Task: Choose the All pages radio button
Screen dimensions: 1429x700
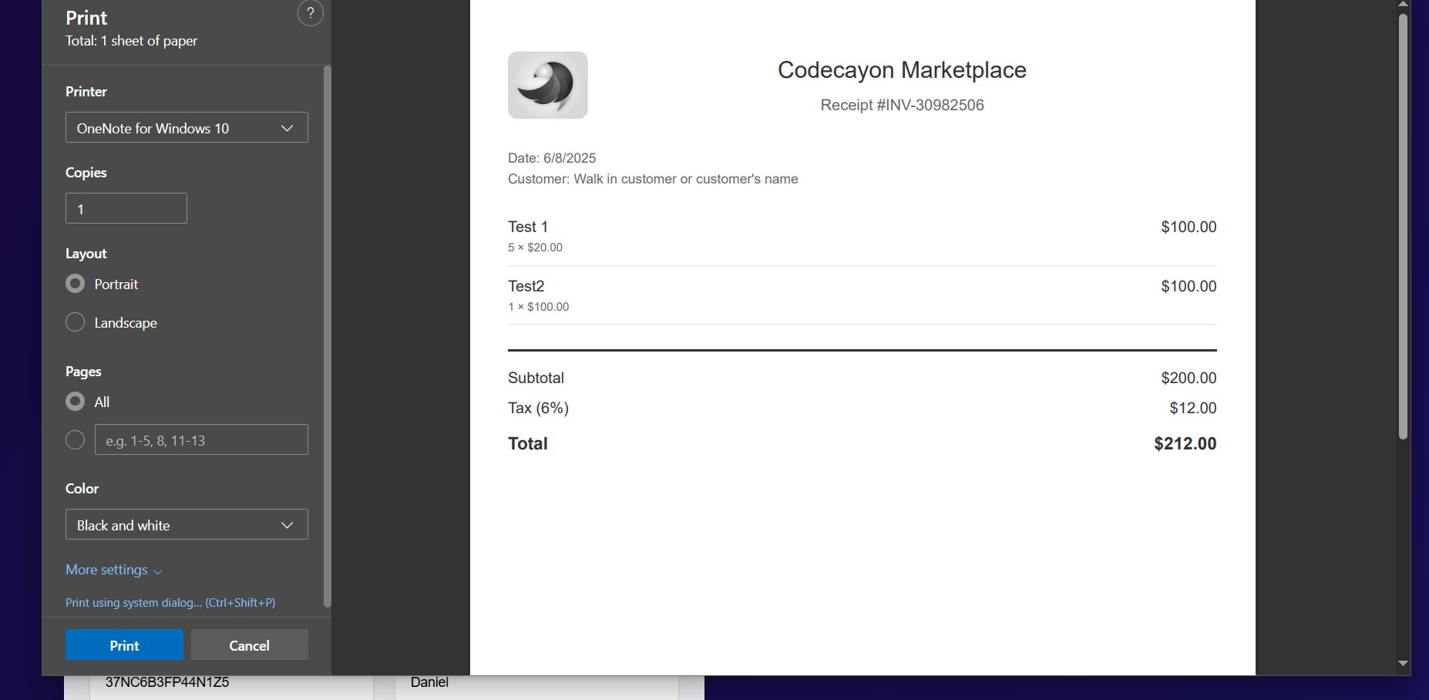Action: (x=75, y=402)
